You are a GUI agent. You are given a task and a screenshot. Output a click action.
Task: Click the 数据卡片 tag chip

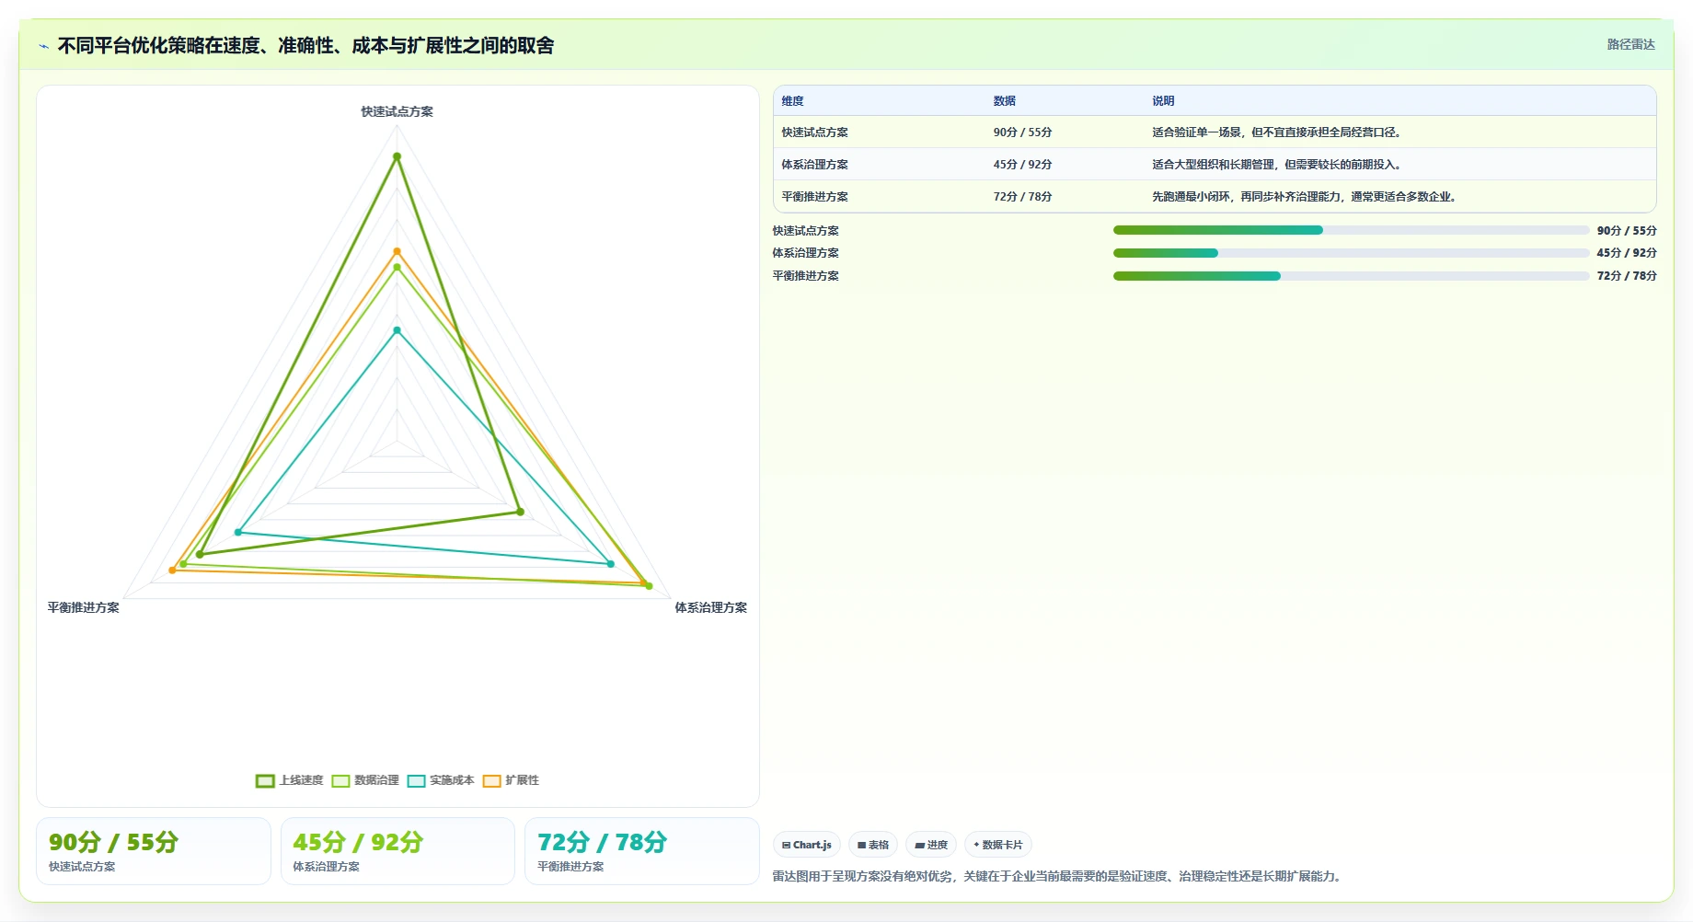[x=998, y=845]
